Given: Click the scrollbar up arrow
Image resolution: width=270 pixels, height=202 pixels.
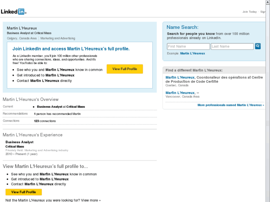Looking at the screenshot, I should click(x=268, y=2).
